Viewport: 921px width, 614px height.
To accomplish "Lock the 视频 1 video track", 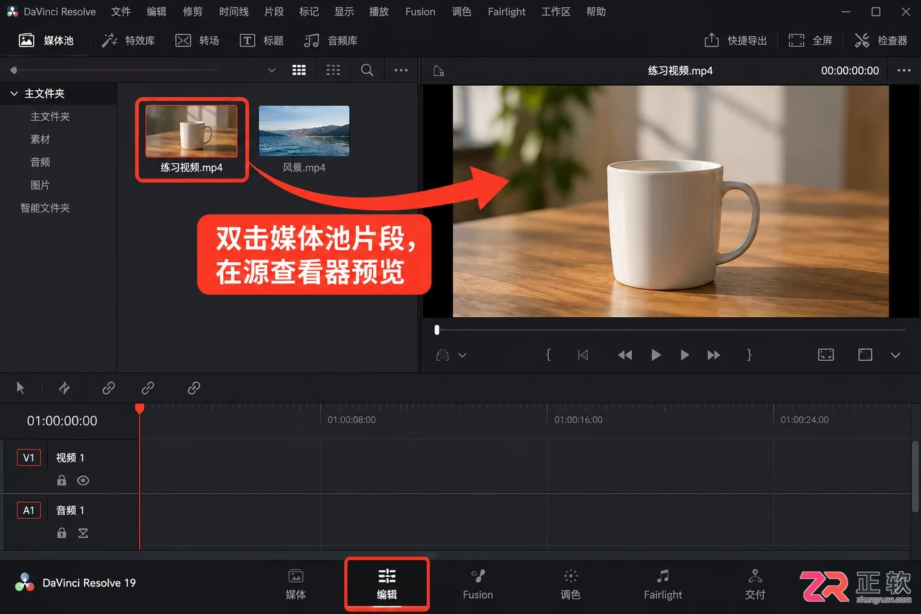I will [x=61, y=480].
